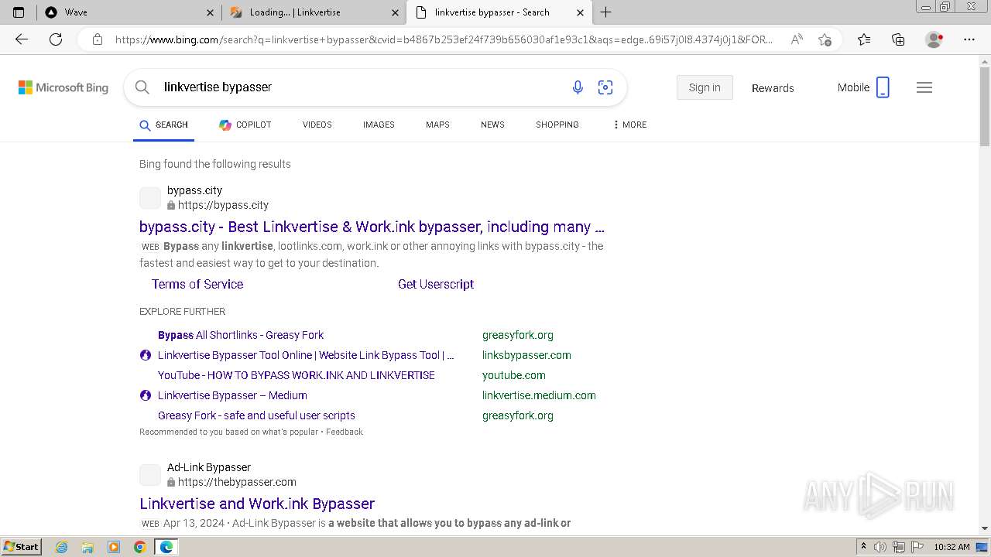This screenshot has height=557, width=991.
Task: Open Linkvertise Bypasser Tool Online link
Action: 306,355
